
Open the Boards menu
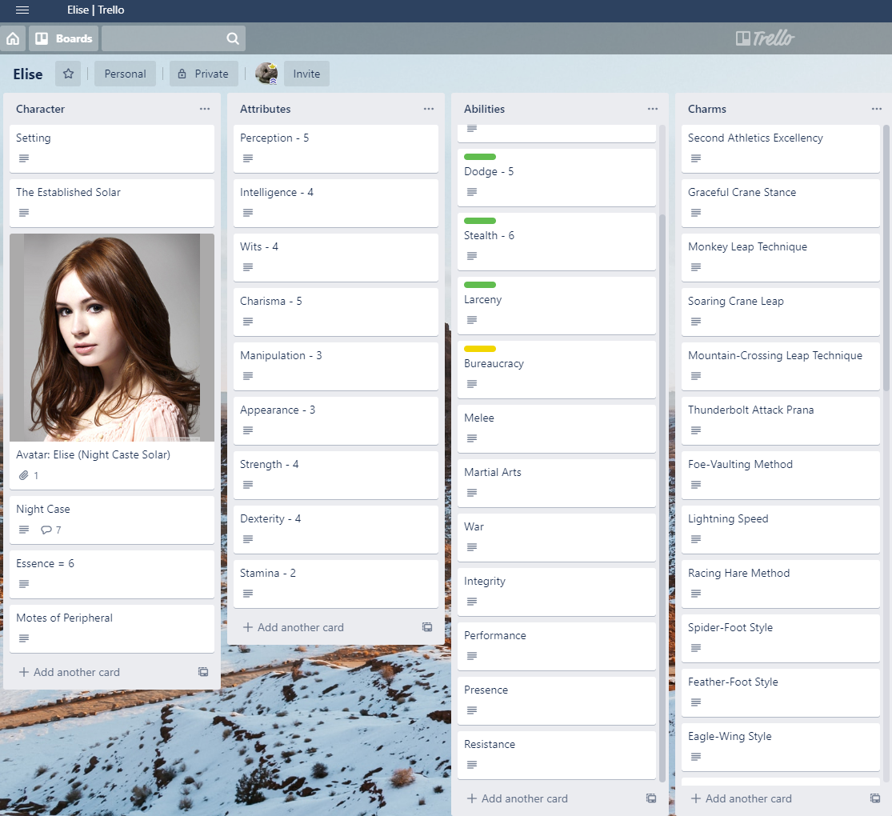(x=63, y=38)
